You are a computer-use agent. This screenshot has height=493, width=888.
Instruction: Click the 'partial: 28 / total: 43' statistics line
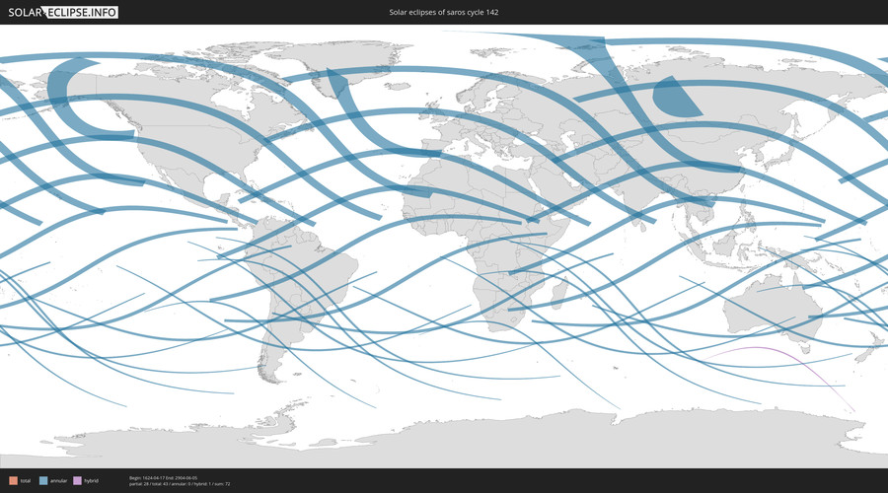point(180,484)
